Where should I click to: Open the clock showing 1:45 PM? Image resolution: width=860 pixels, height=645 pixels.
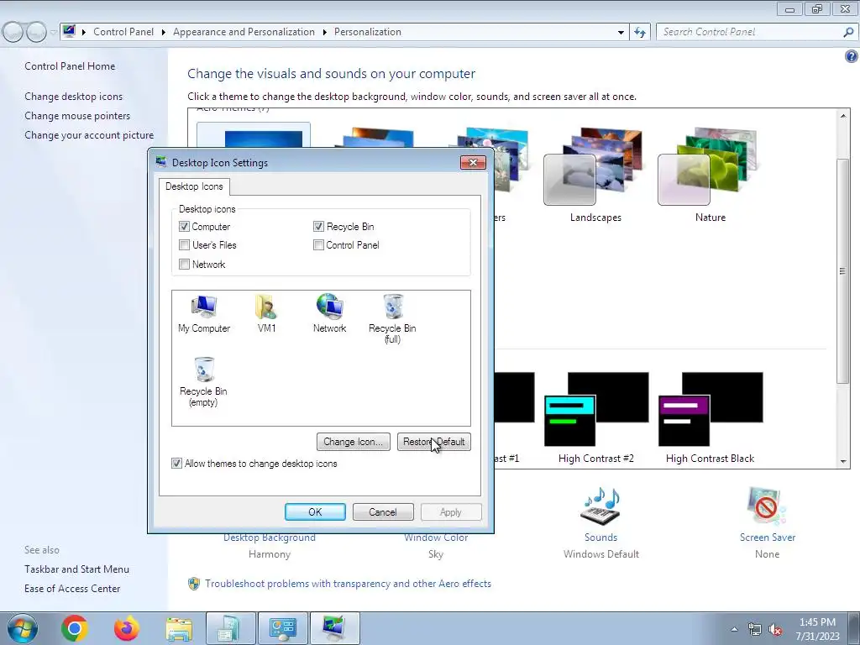(x=817, y=629)
